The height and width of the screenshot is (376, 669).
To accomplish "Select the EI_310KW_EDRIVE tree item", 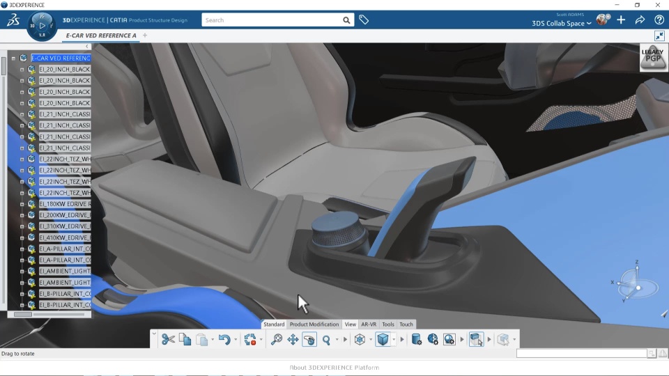I will click(65, 226).
